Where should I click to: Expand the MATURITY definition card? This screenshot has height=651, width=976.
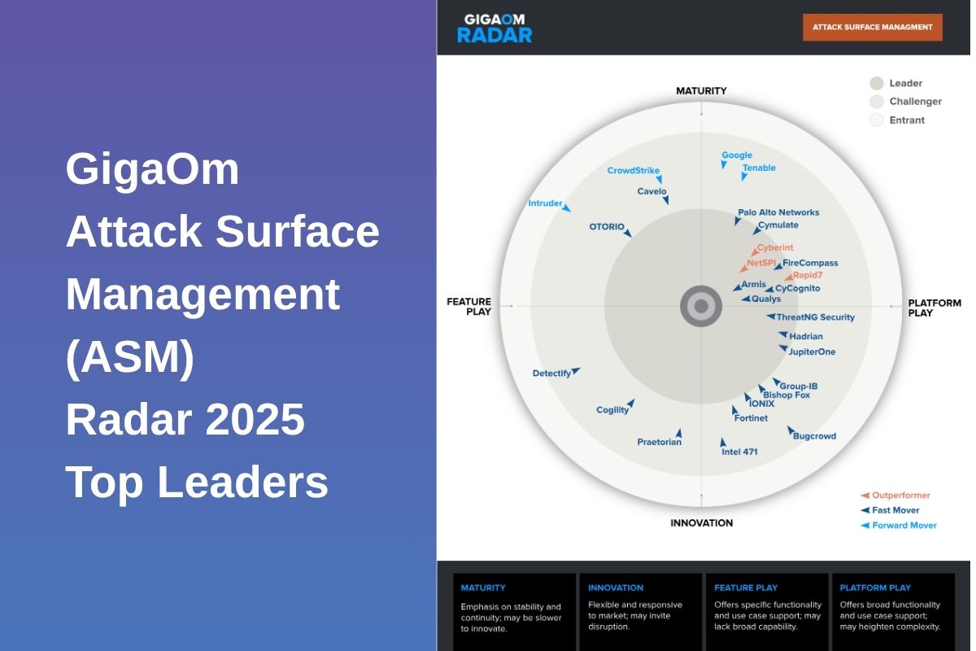tap(514, 610)
